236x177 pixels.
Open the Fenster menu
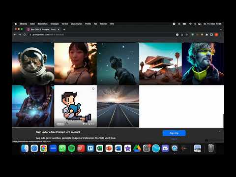click(x=103, y=24)
